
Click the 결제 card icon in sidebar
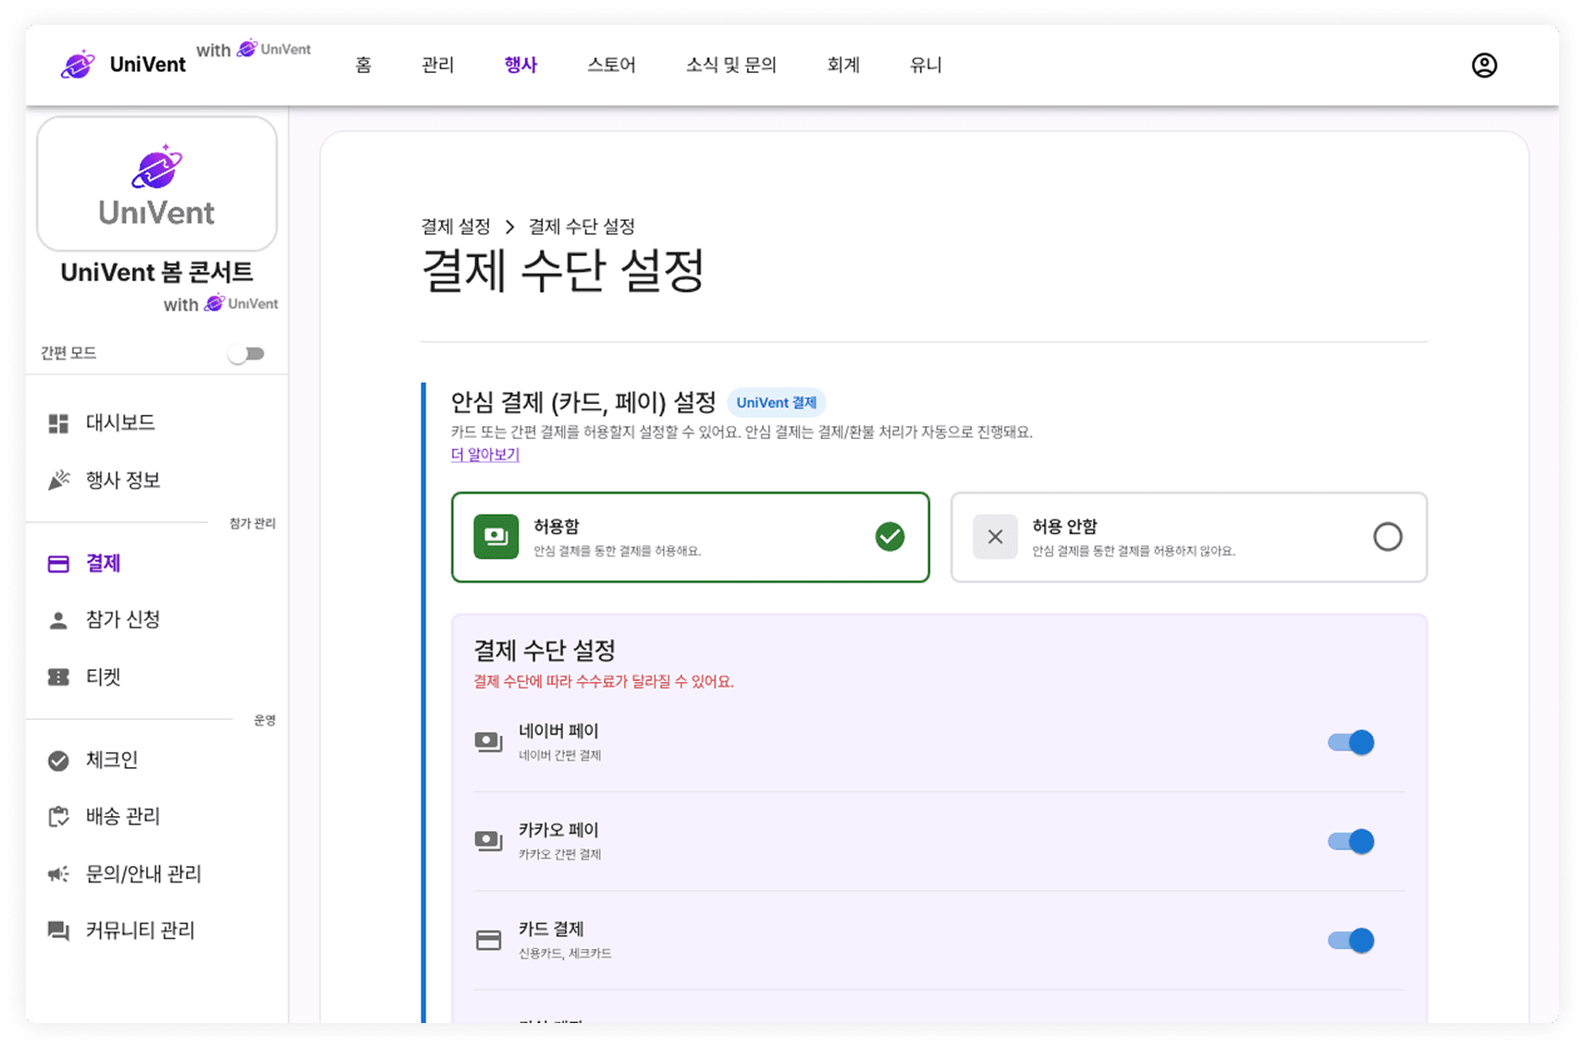[x=58, y=564]
